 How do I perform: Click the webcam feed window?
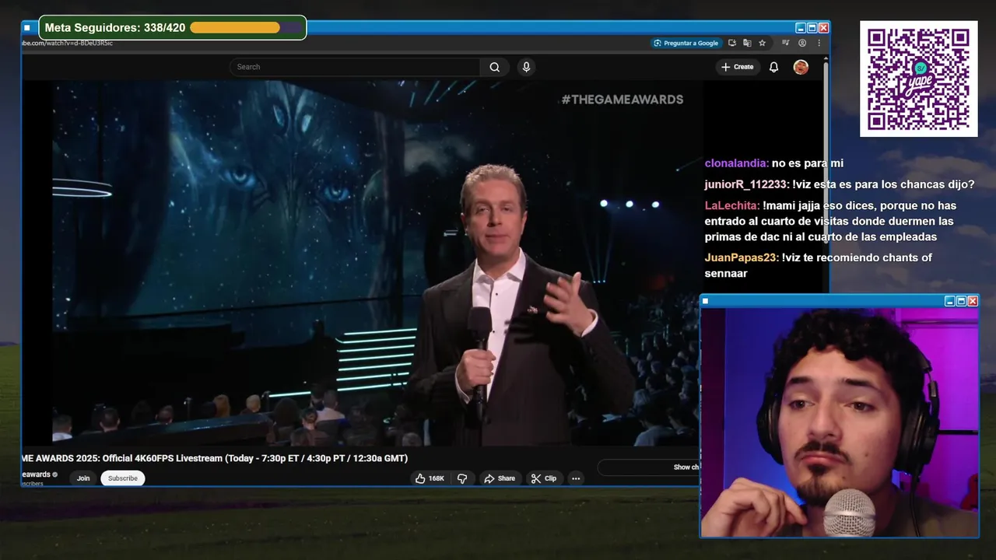840,422
